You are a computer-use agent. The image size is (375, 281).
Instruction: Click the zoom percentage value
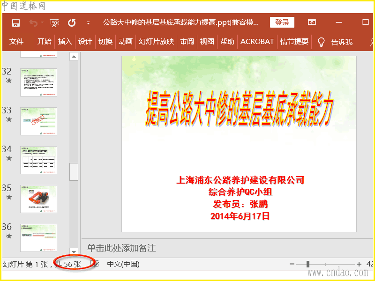[370, 264]
